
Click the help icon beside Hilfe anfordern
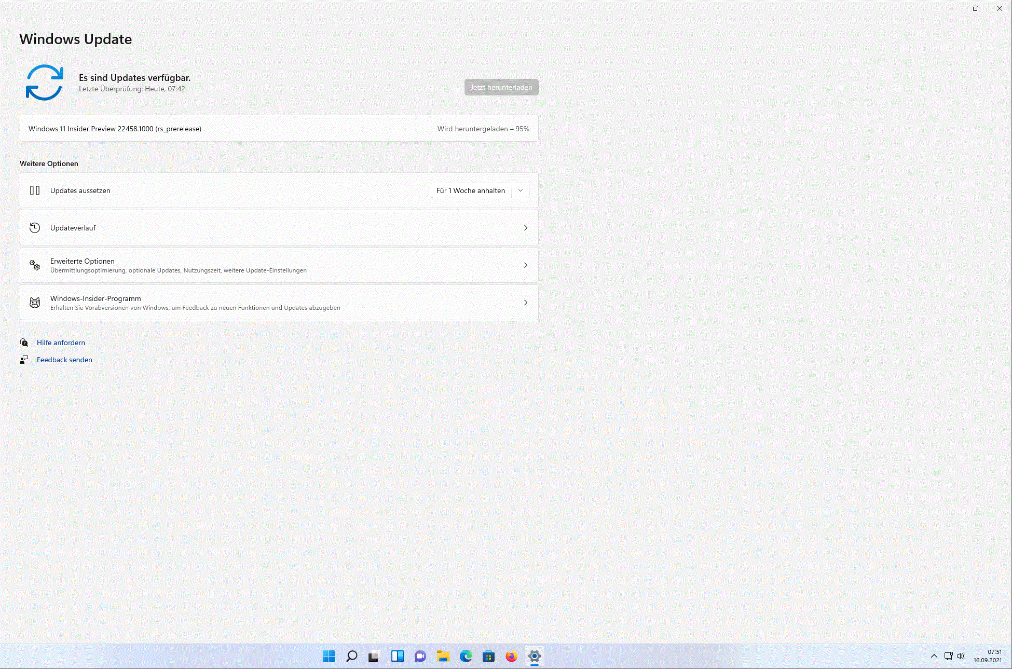tap(24, 343)
